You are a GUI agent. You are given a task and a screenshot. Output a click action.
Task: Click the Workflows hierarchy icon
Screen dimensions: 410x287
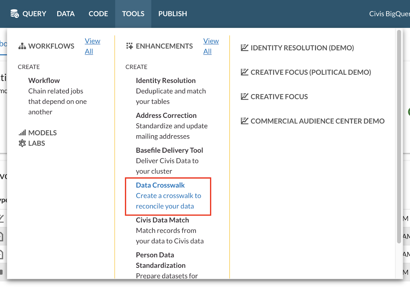coord(22,46)
